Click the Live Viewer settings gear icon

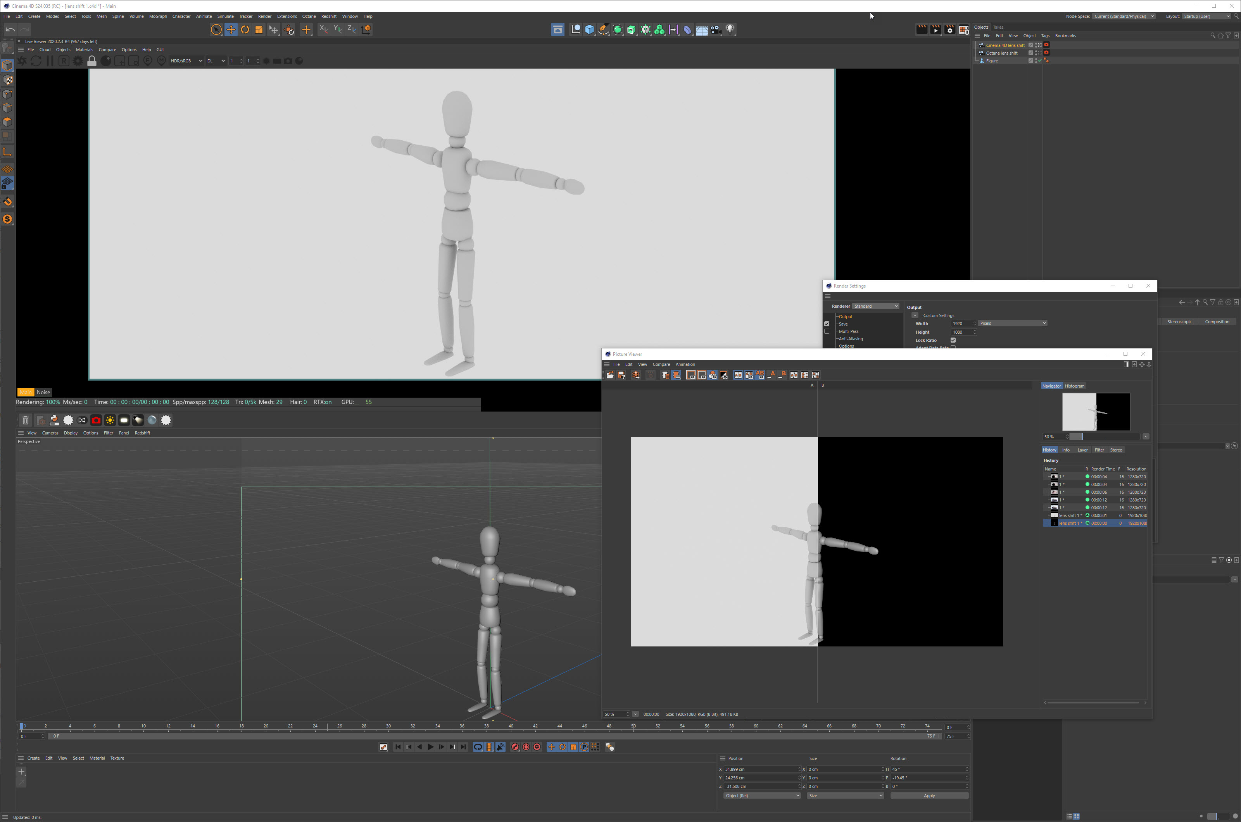(x=78, y=61)
